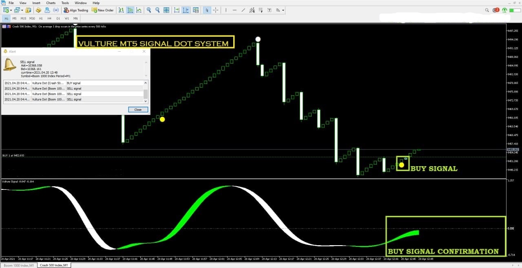Click the signals broadcast toolbar icon
Screen dimensions: 522x268
(56, 10)
